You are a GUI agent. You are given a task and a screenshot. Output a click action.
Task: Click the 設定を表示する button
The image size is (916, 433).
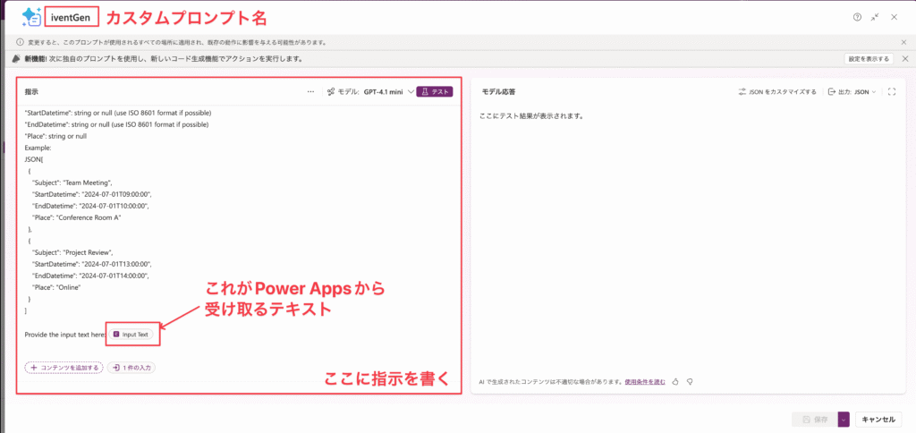pos(868,59)
